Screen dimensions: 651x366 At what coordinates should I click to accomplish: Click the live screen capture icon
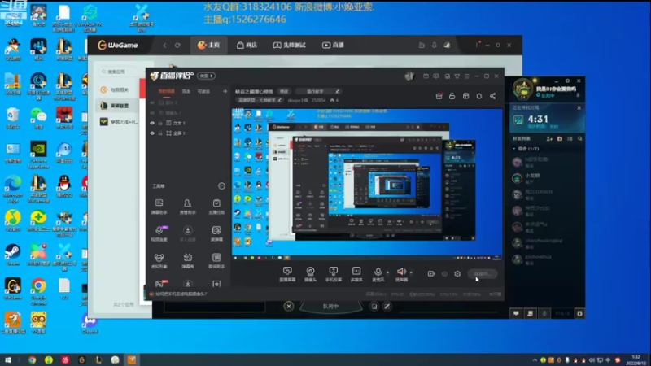pyautogui.click(x=287, y=272)
